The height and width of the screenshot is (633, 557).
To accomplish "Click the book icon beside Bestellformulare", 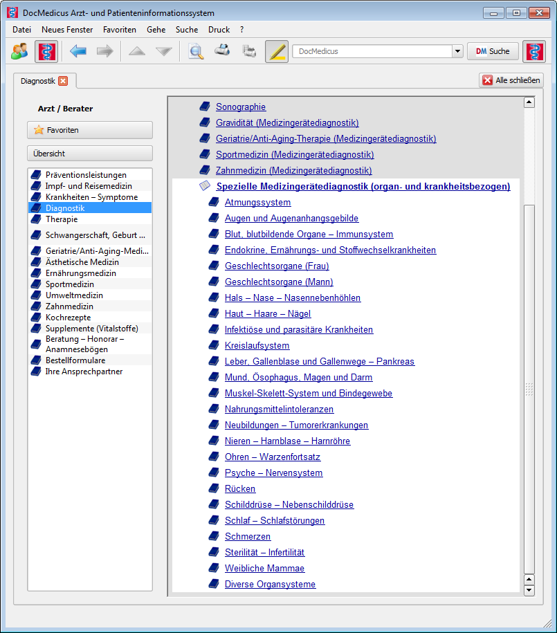I will click(37, 360).
